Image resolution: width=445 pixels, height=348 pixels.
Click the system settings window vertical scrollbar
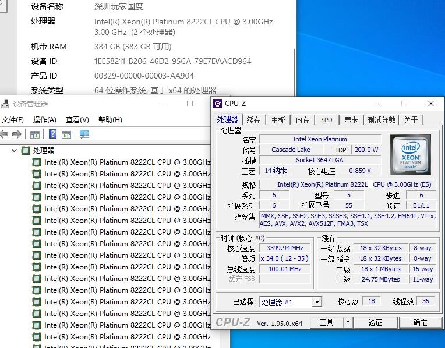295,72
